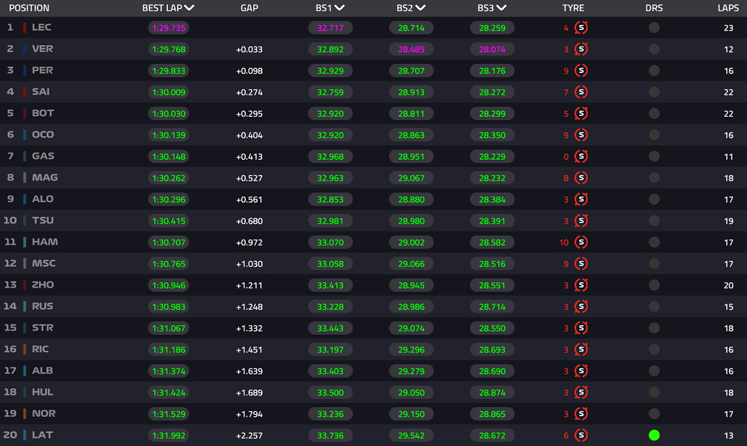Click the soft tyre icon for LEC

point(582,28)
